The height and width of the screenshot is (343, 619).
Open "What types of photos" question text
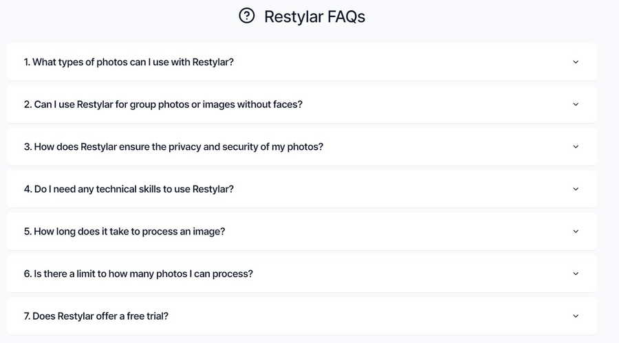pos(129,62)
